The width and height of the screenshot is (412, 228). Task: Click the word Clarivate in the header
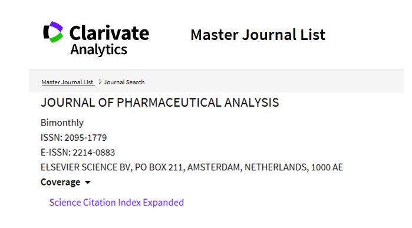(109, 33)
